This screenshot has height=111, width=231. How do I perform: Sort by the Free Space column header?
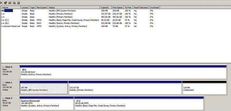click(x=118, y=7)
